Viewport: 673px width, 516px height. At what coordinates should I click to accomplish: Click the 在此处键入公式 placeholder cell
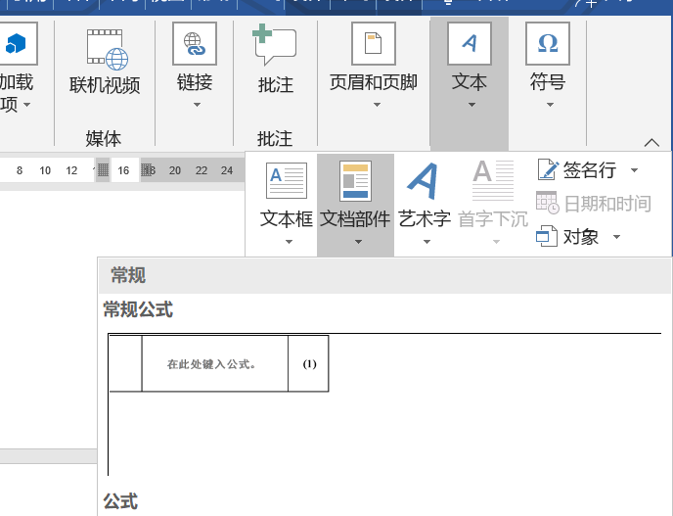[x=214, y=364]
